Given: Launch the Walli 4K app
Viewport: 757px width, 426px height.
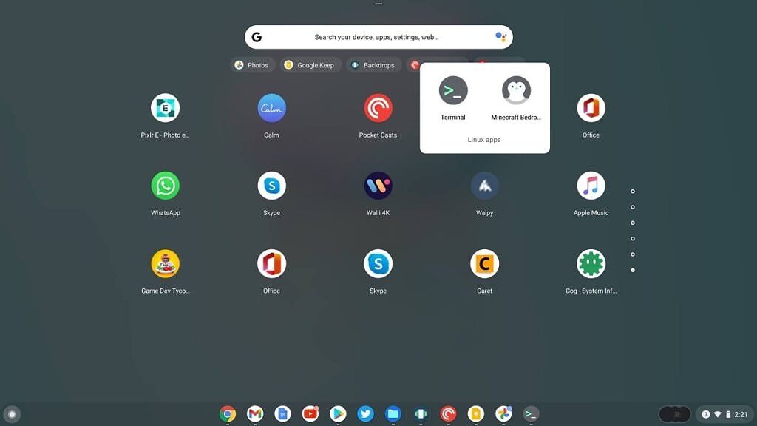Looking at the screenshot, I should (378, 186).
